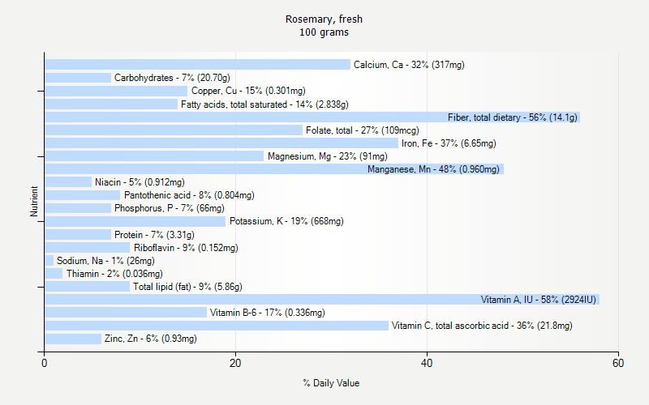Select the Vitamin C, total ascorbic acid label

[x=482, y=326]
